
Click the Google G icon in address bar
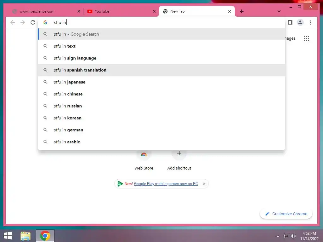pos(45,22)
